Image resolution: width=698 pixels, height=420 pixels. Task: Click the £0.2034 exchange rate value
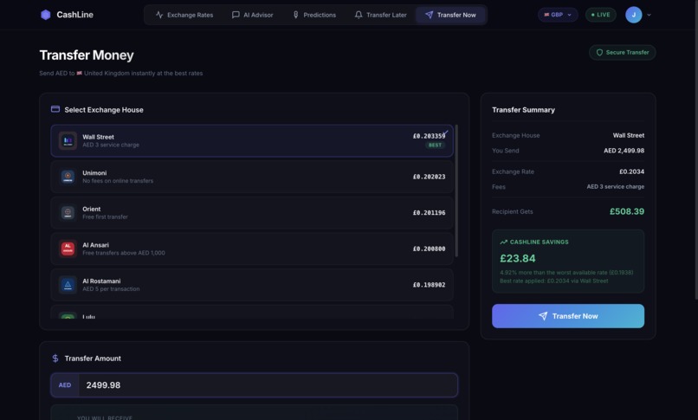pyautogui.click(x=631, y=171)
